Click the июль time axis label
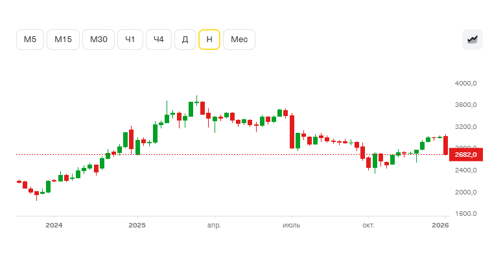Viewport: 503px width, 267px height. (292, 226)
